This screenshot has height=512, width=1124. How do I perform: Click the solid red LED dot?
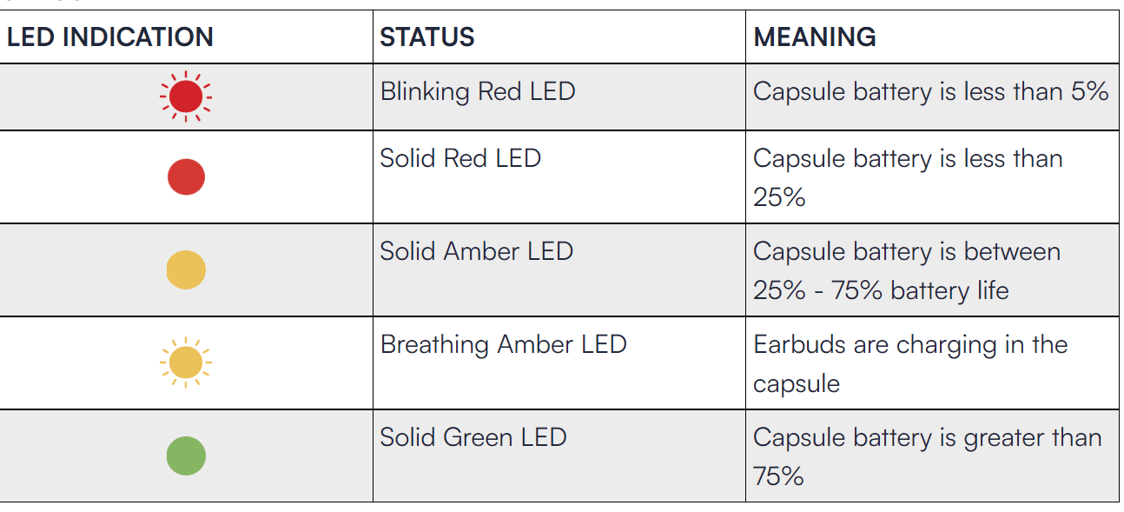(186, 176)
